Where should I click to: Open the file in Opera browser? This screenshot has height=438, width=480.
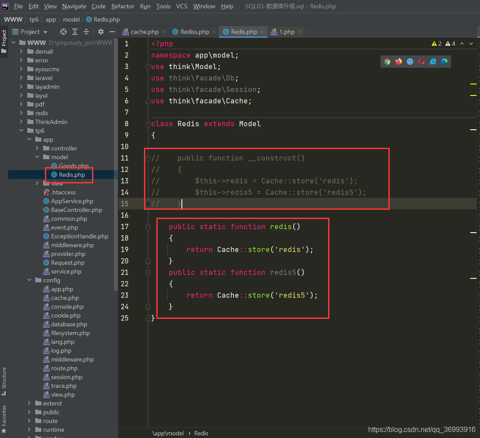coord(421,62)
